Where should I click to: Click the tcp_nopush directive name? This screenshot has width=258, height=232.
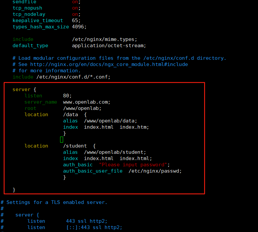[27, 8]
